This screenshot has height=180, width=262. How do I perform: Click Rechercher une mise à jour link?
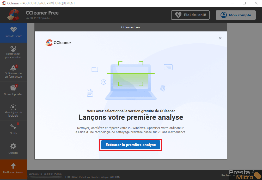tap(239, 175)
